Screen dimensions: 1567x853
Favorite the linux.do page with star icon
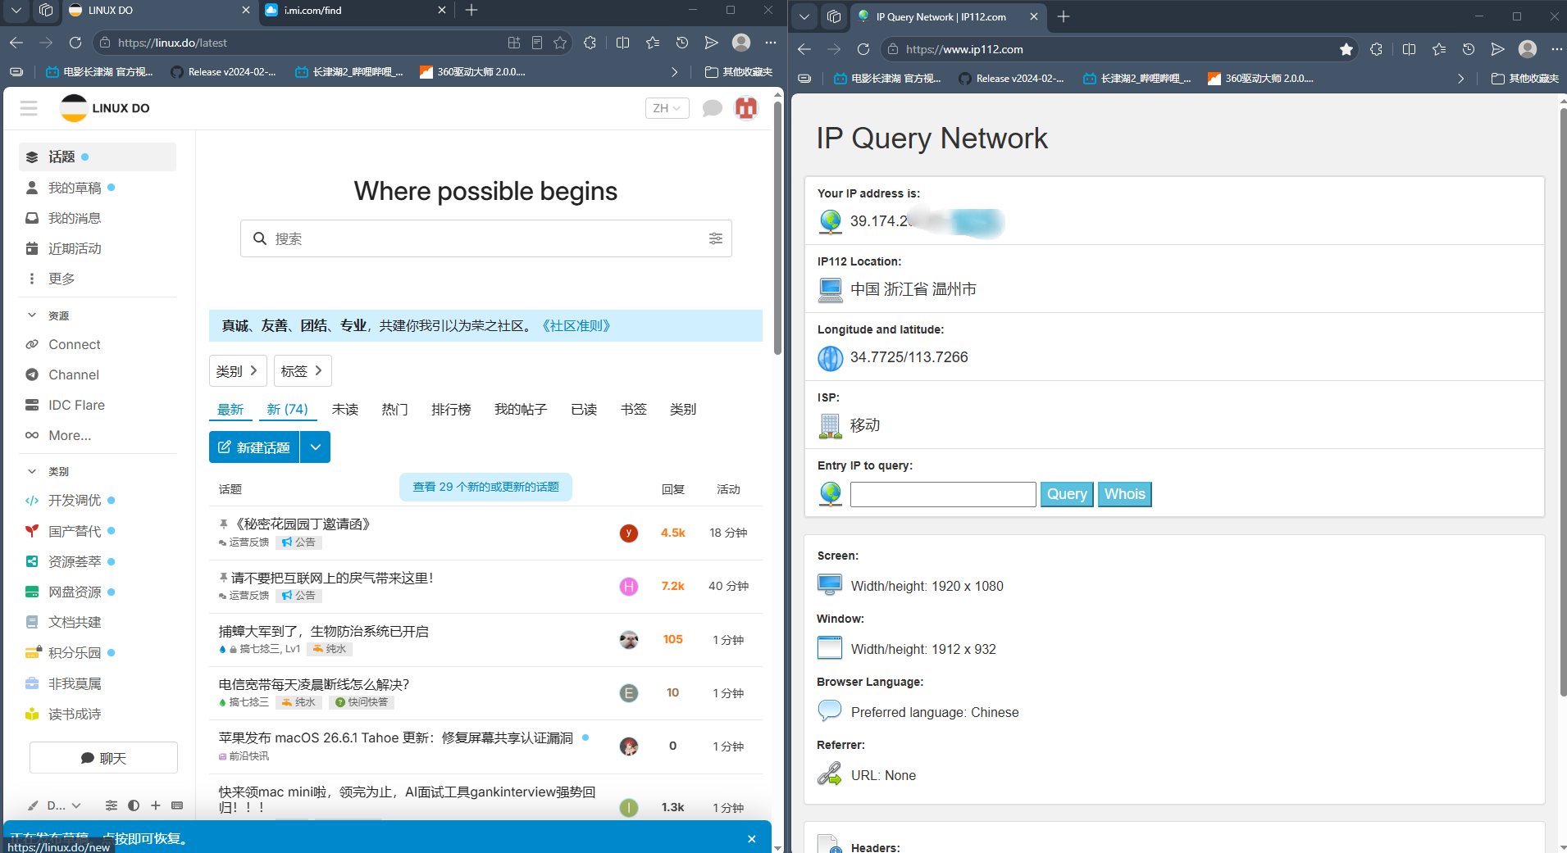click(x=560, y=43)
